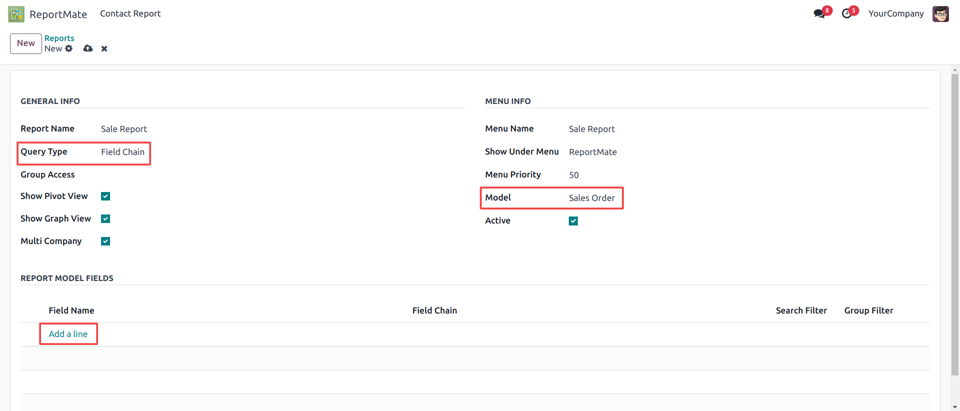Toggle the Show Graph View checkbox
Viewport: 960px width, 411px height.
[106, 218]
